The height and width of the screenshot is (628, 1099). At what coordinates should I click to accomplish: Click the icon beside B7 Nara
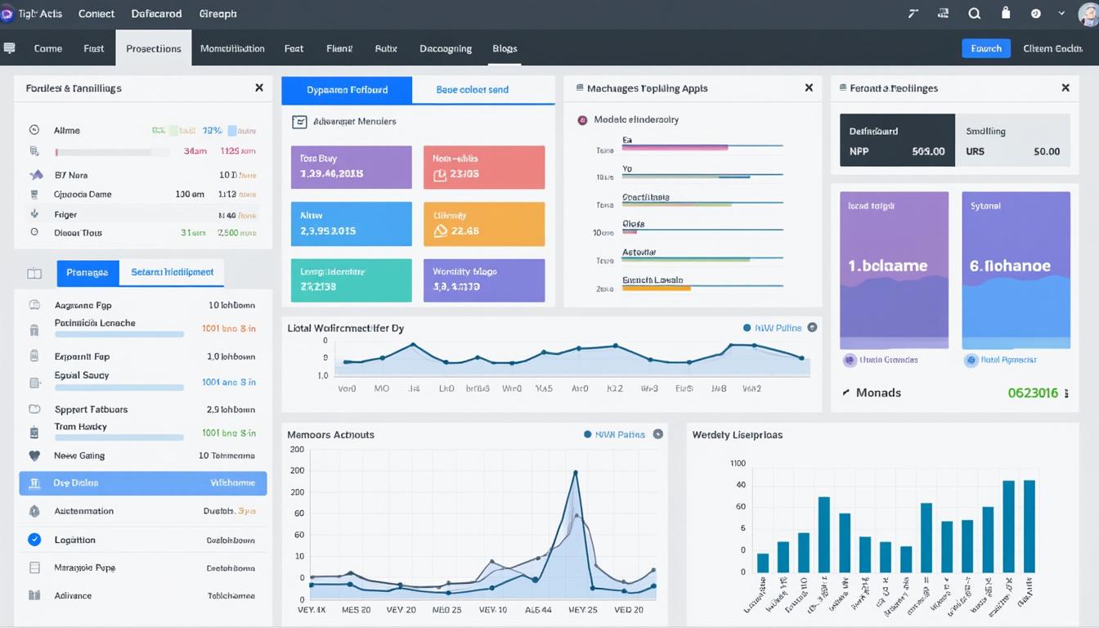pos(35,175)
